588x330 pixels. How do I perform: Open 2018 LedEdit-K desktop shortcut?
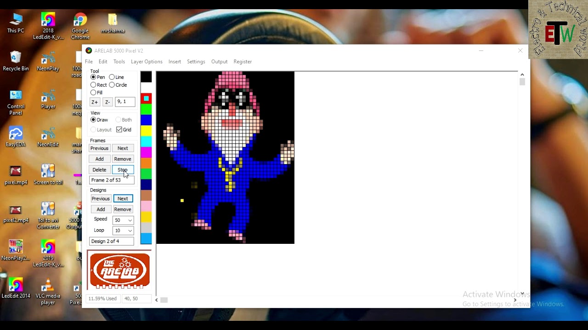pyautogui.click(x=48, y=26)
